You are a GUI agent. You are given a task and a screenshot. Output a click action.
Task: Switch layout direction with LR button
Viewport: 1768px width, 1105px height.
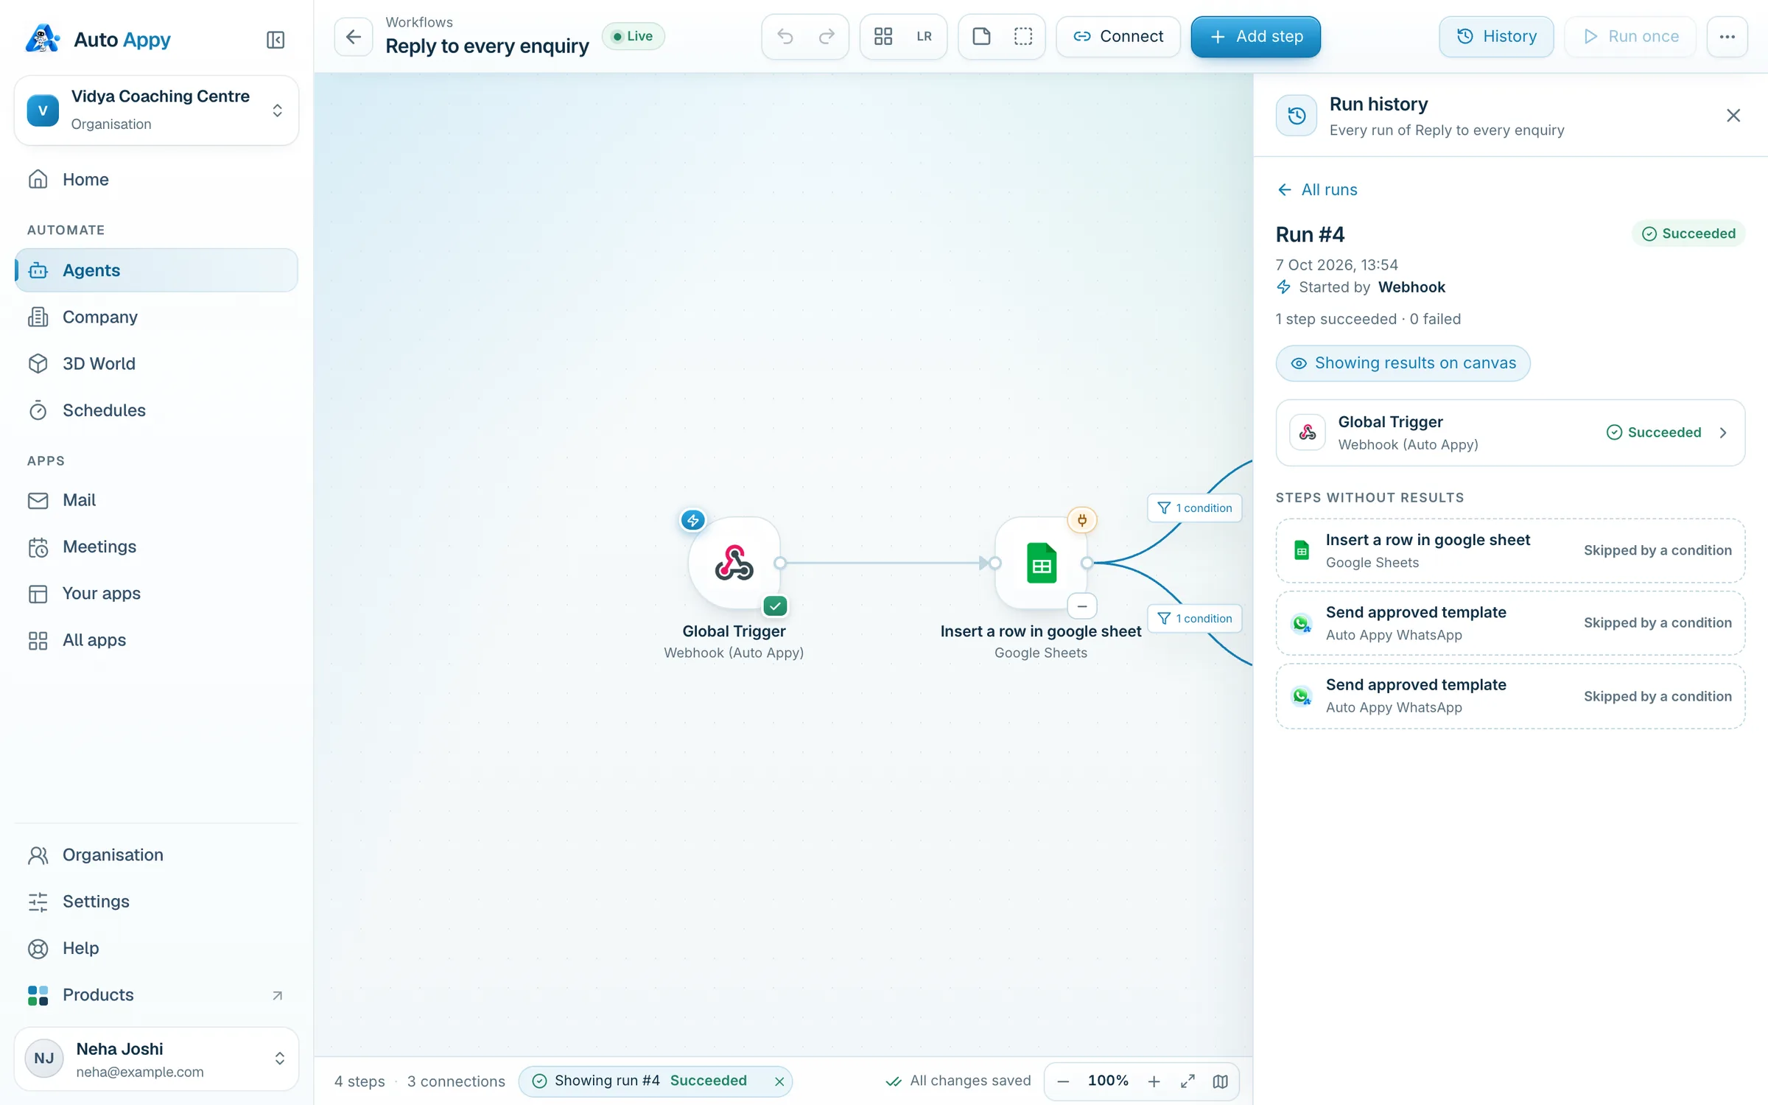[924, 37]
